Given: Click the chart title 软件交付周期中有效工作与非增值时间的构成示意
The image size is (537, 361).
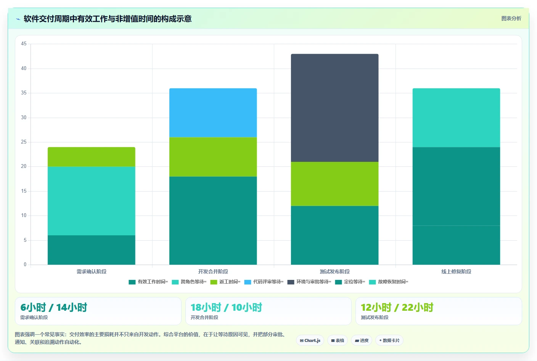Looking at the screenshot, I should pyautogui.click(x=108, y=19).
